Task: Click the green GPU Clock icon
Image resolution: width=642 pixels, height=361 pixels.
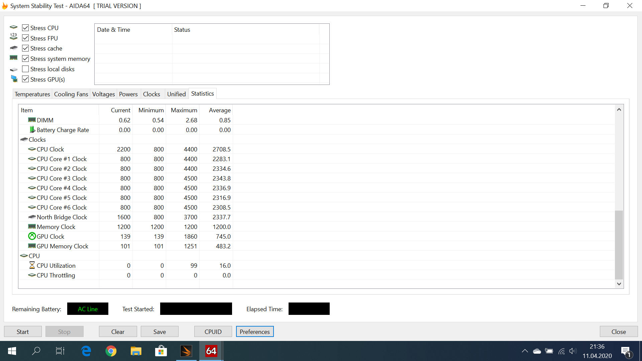Action: [x=32, y=236]
